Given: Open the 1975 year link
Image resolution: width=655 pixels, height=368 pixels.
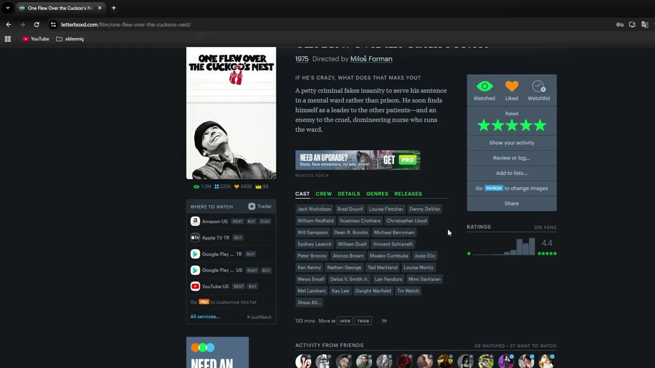Looking at the screenshot, I should (x=302, y=59).
